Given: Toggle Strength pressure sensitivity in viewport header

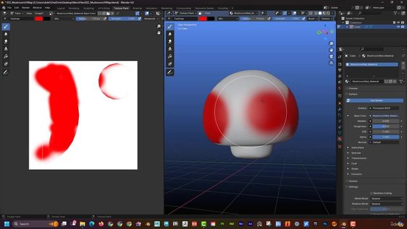Looking at the screenshot, I should pos(303,18).
